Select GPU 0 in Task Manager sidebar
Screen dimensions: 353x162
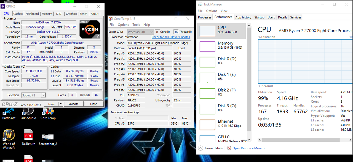[x=221, y=138]
